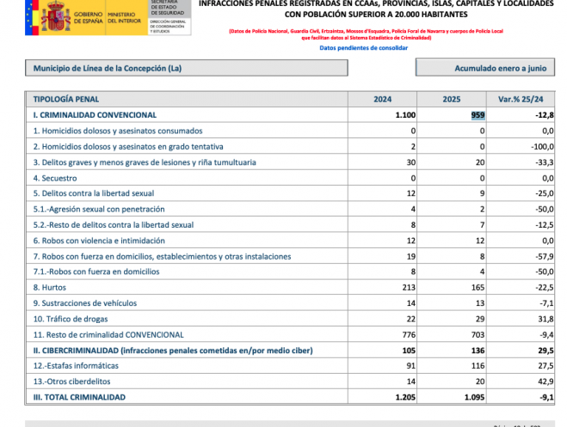Click the 'Municipio de Línea de la Concepción (La)' box
The height and width of the screenshot is (427, 567).
[x=187, y=68]
